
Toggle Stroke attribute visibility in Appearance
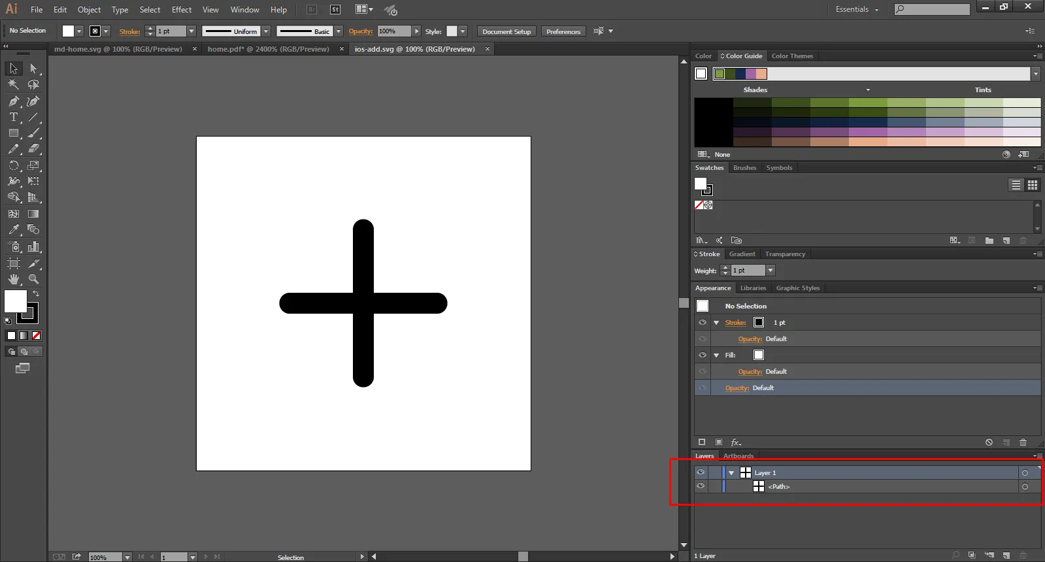click(703, 323)
